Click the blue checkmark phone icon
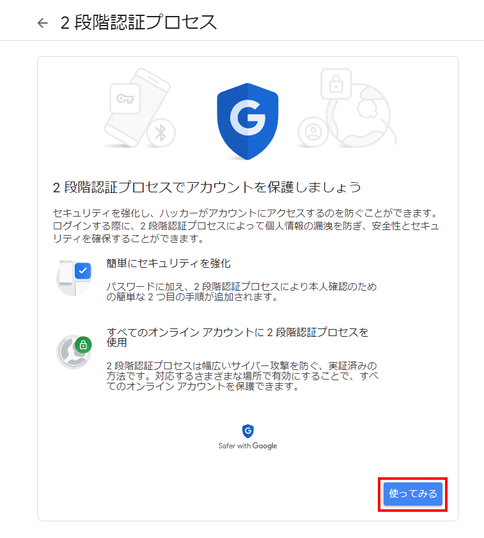The width and height of the screenshot is (484, 538). pyautogui.click(x=74, y=277)
